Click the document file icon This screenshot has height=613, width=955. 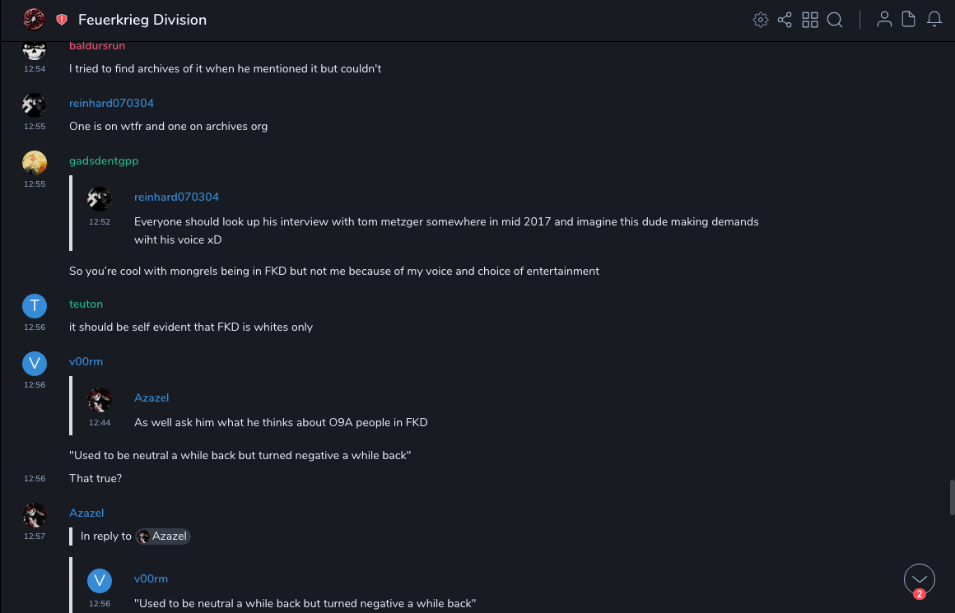909,20
